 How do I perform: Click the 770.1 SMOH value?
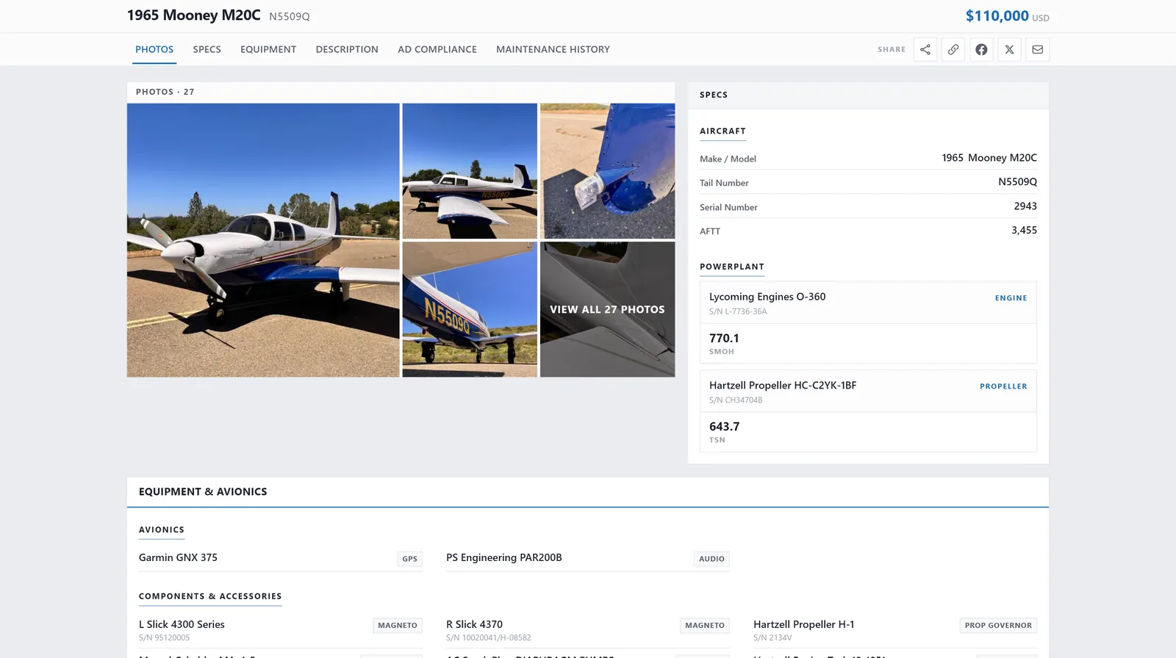(x=724, y=339)
